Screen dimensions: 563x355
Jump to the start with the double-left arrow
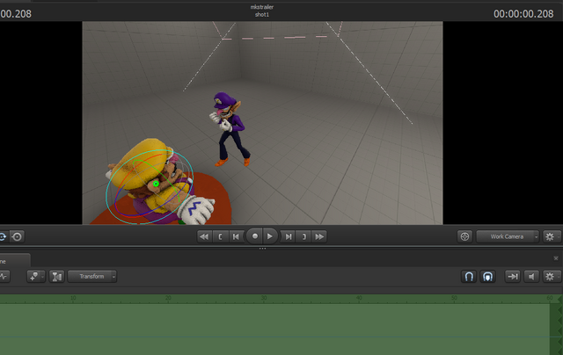(204, 236)
